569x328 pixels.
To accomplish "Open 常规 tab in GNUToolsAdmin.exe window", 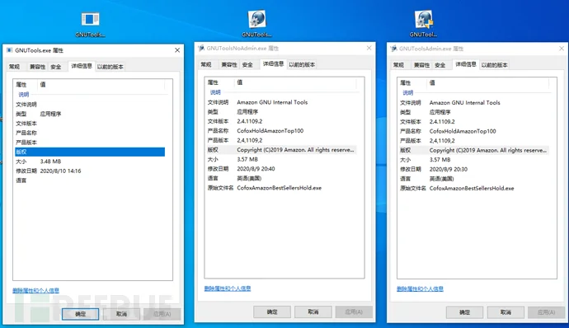I will point(398,65).
